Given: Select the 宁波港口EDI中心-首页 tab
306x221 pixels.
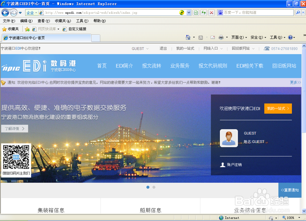Looking at the screenshot, I should point(47,38).
